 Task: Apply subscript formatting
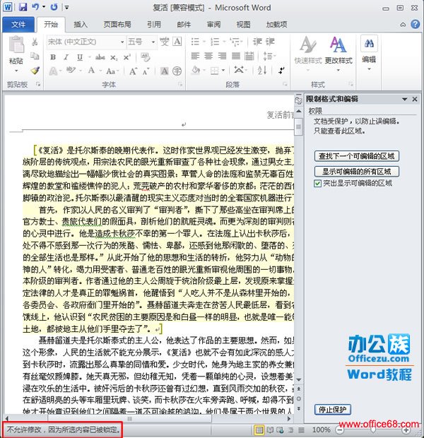(114, 57)
